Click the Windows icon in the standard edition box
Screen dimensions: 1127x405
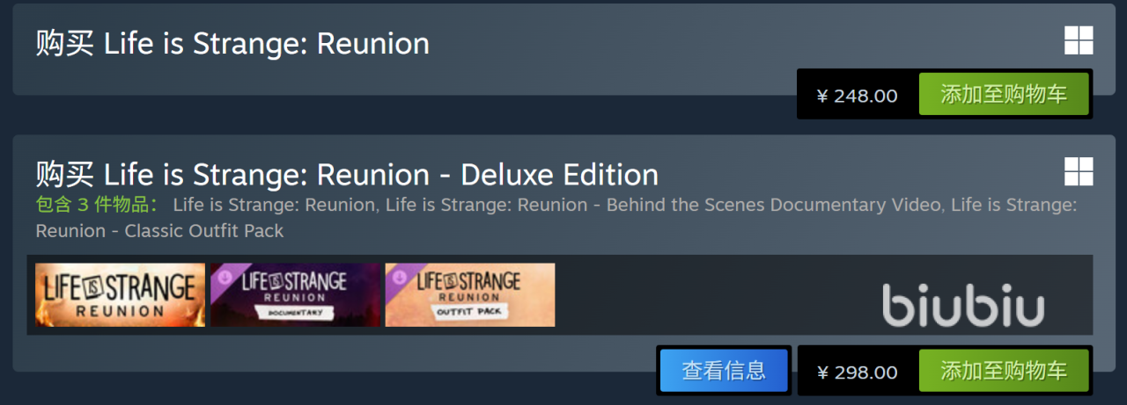point(1079,40)
